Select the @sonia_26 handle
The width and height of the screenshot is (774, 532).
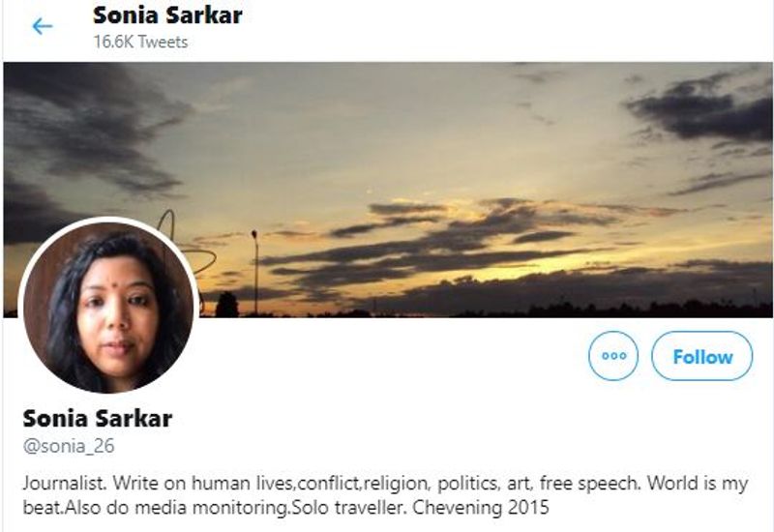[69, 446]
